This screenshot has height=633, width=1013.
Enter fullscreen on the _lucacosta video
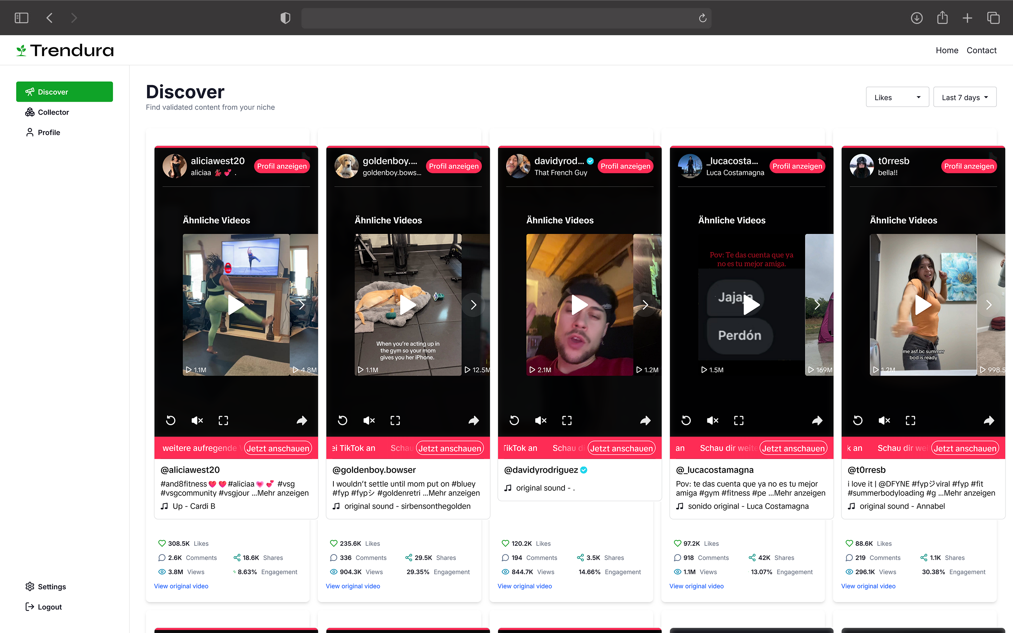(x=739, y=420)
